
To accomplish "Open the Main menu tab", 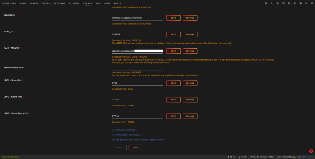I will [x=23, y=3].
